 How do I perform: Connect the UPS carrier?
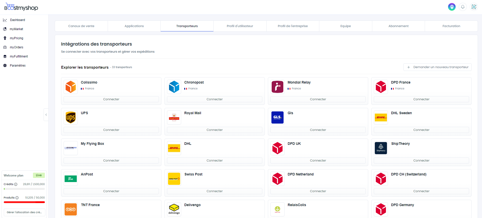point(111,130)
